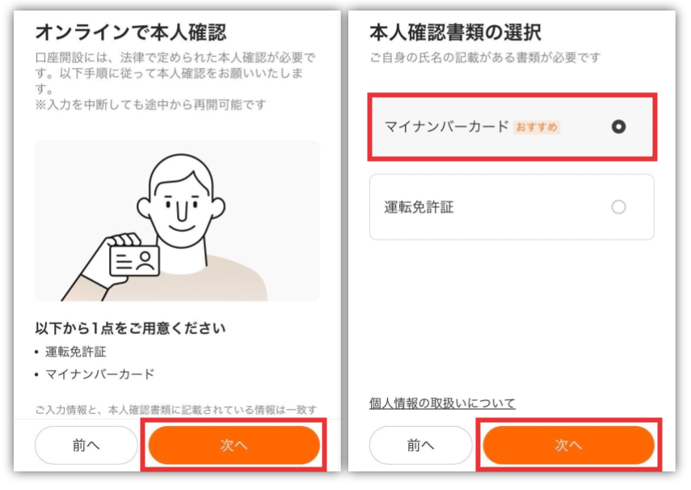Image resolution: width=691 pixels, height=490 pixels.
Task: Open the 個人情報の取扱いについて link
Action: (442, 403)
